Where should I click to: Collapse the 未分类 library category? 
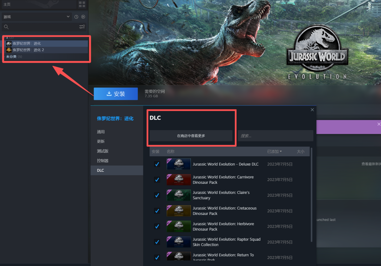click(x=12, y=56)
